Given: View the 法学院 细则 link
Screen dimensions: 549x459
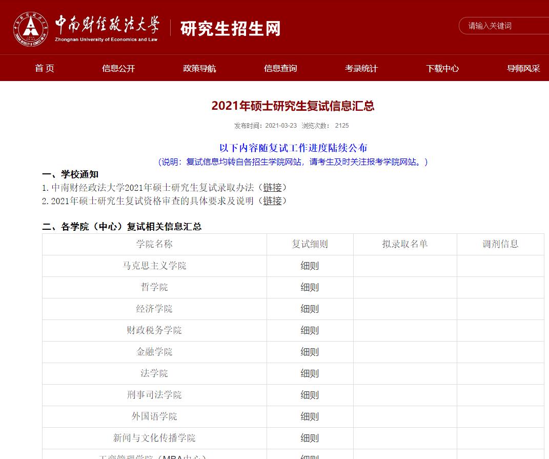Looking at the screenshot, I should point(310,374).
